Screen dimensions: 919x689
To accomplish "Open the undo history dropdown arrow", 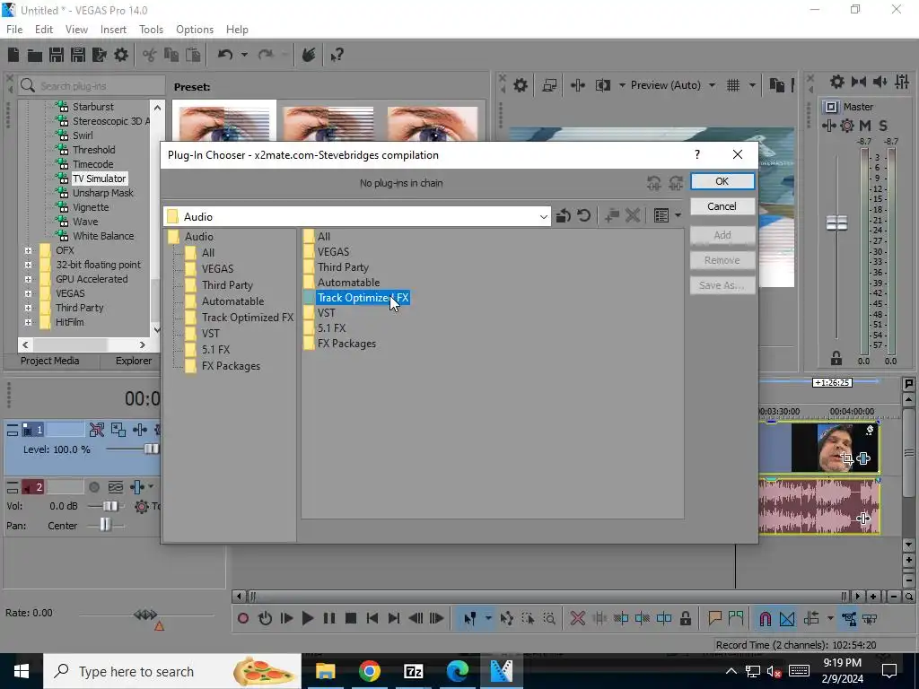I will point(244,55).
